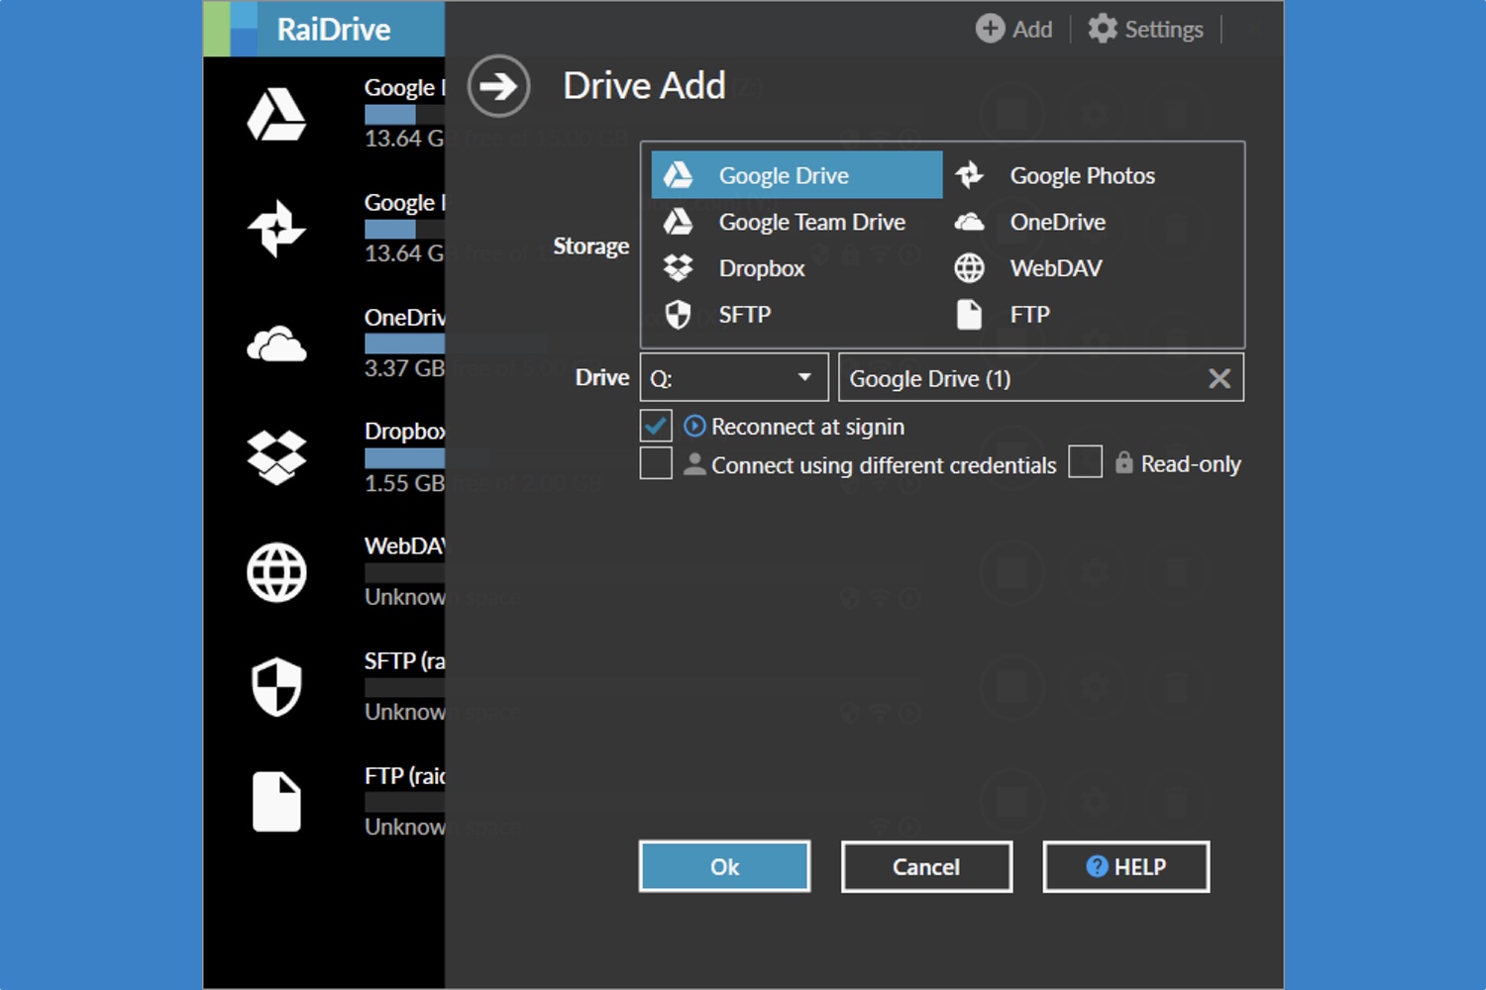Click the SFTP drive name in sidebar
This screenshot has height=990, width=1486.
click(404, 660)
